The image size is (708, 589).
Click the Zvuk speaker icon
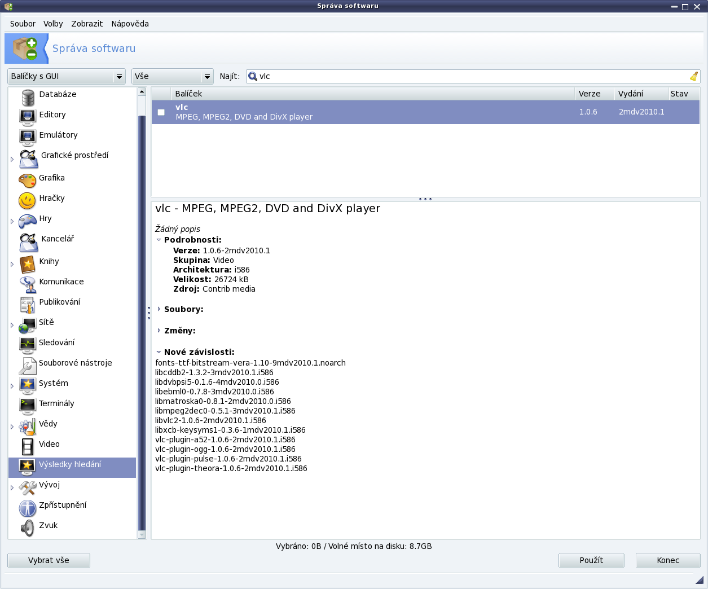pyautogui.click(x=27, y=528)
